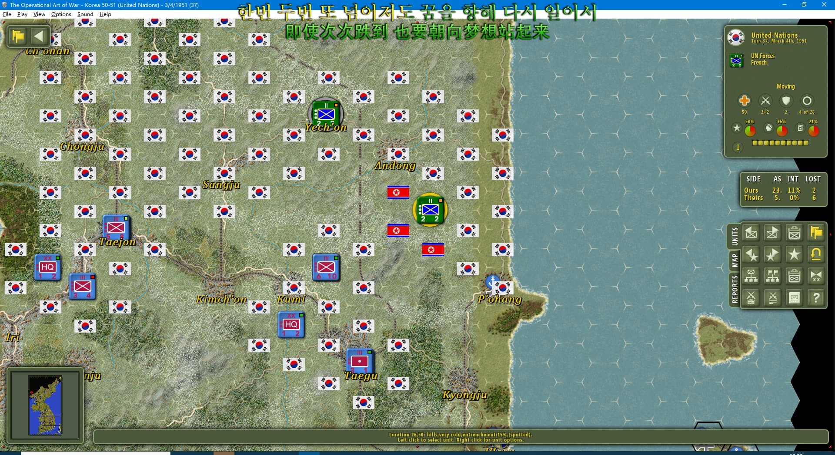Image resolution: width=835 pixels, height=455 pixels.
Task: Click the round number 1 badge in unit panel
Action: [738, 147]
